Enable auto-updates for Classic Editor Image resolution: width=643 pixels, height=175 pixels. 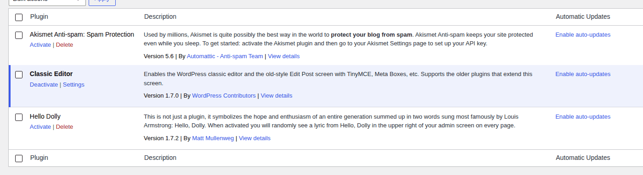583,74
